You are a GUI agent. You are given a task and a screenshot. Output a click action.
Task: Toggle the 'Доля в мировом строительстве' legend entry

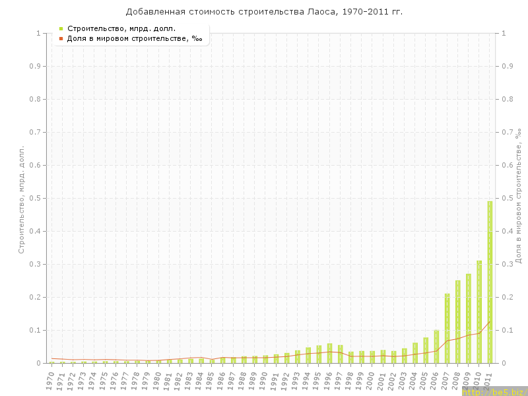(x=135, y=38)
